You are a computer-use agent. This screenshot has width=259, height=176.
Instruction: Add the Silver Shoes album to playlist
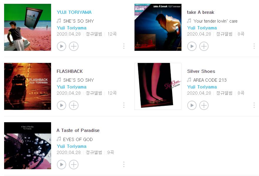pyautogui.click(x=204, y=105)
